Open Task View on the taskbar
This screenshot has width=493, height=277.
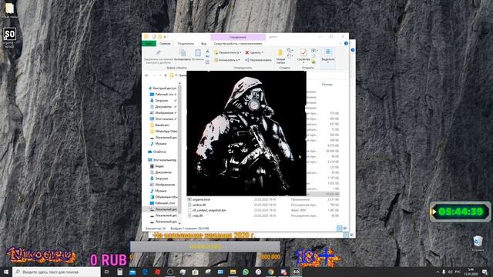click(x=107, y=272)
